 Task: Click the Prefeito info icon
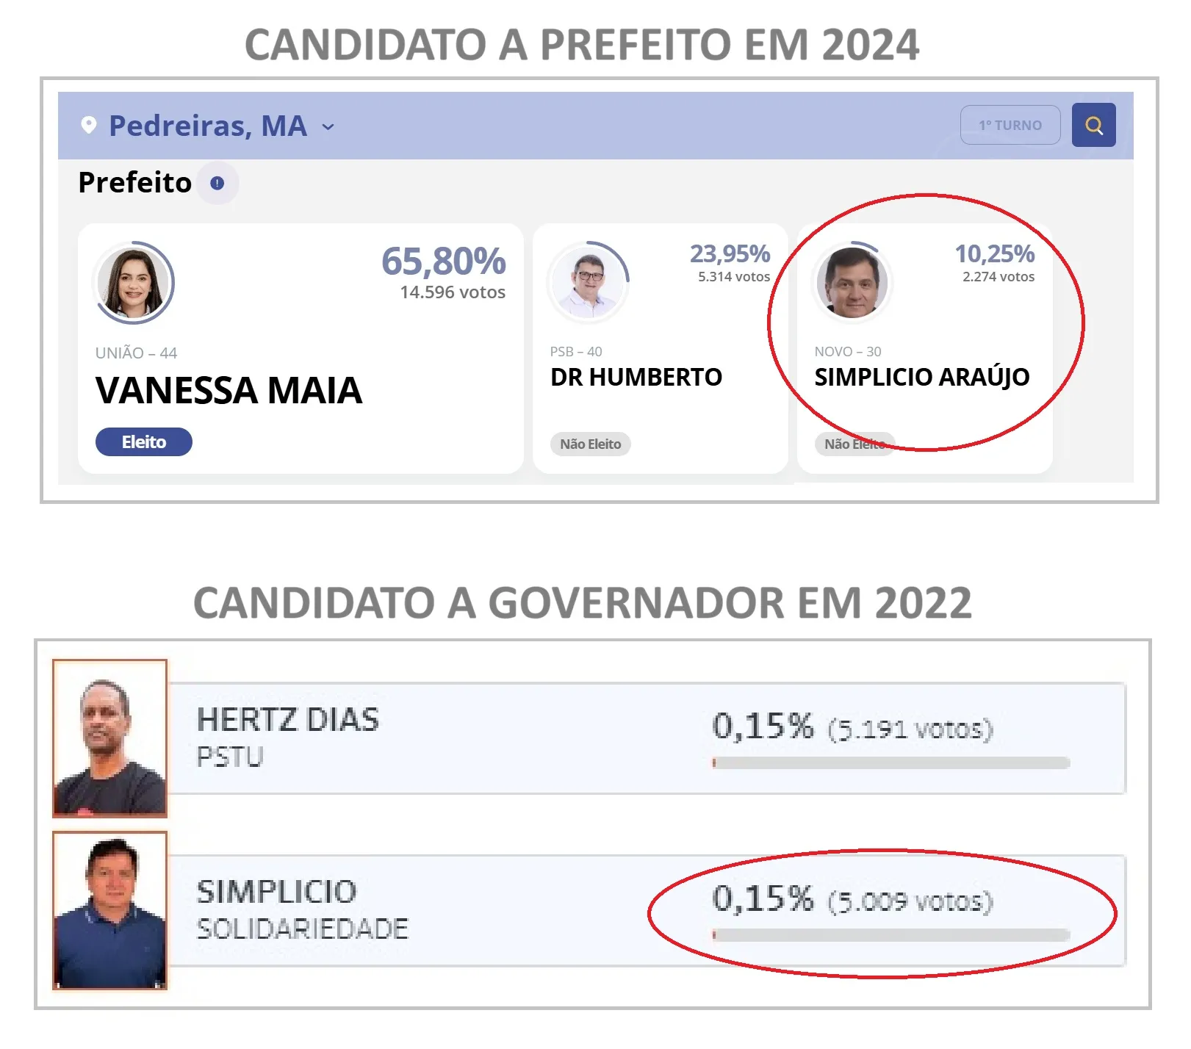217,183
